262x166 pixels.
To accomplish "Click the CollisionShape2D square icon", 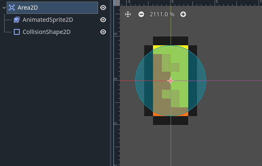I will pos(17,32).
